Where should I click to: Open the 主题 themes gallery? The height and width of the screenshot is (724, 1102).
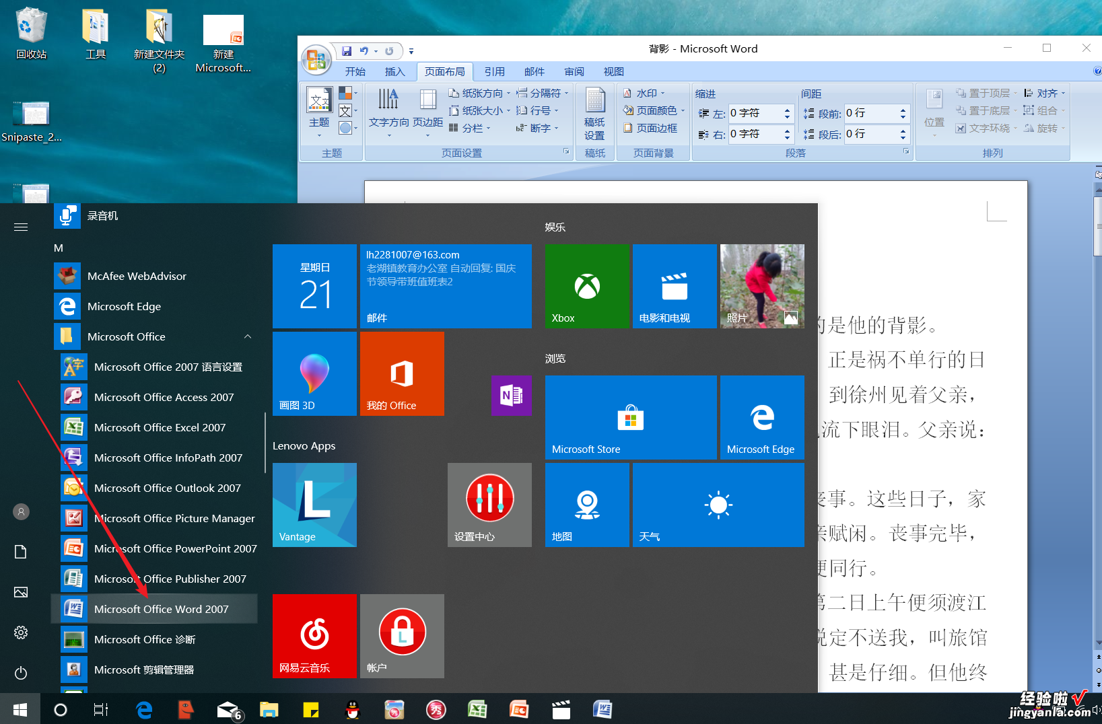pos(319,112)
